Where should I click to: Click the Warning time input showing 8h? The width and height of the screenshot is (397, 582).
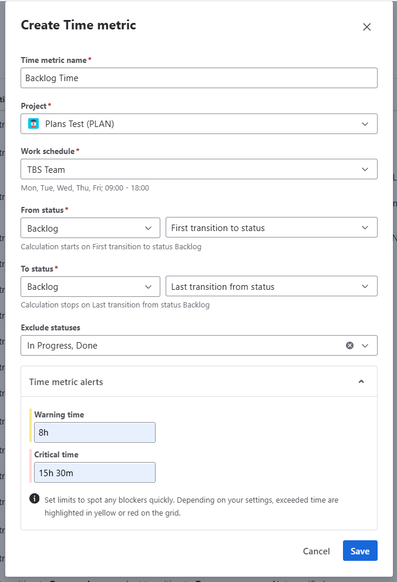point(95,433)
